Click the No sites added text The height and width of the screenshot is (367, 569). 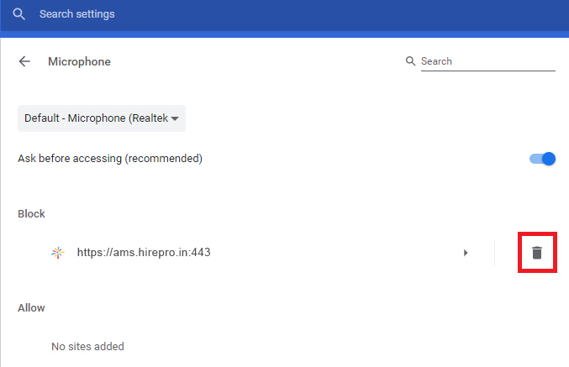point(87,346)
